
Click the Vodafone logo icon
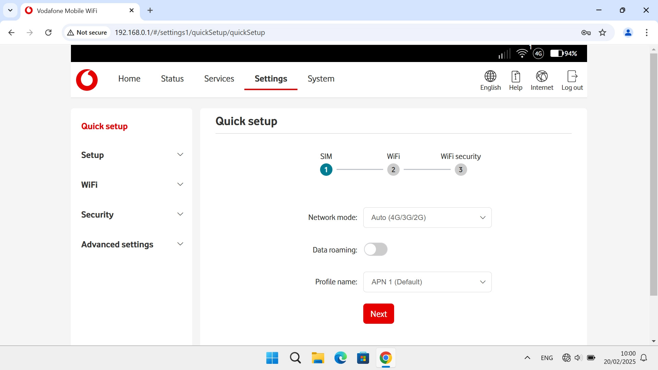point(87,80)
